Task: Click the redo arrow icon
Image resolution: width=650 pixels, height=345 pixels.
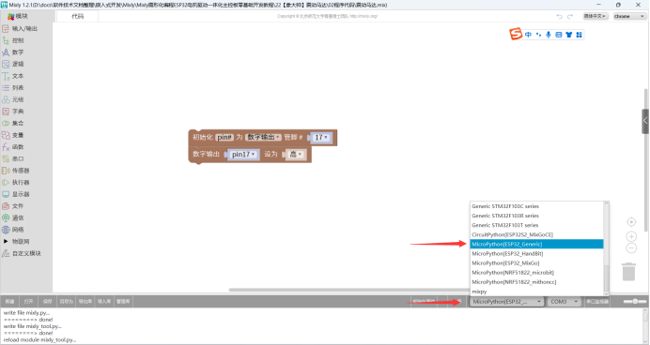Action: pyautogui.click(x=570, y=16)
